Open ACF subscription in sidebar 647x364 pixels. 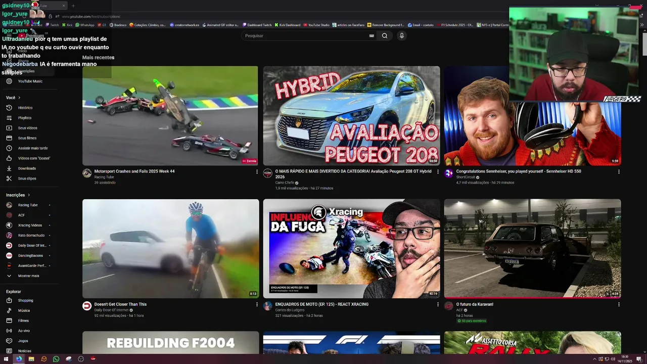pyautogui.click(x=21, y=215)
